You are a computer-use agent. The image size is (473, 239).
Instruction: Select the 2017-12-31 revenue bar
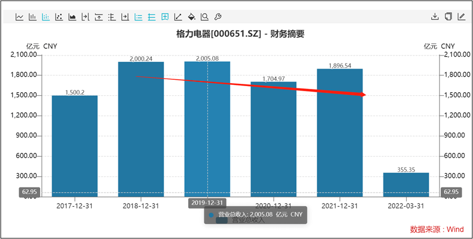[x=75, y=146]
